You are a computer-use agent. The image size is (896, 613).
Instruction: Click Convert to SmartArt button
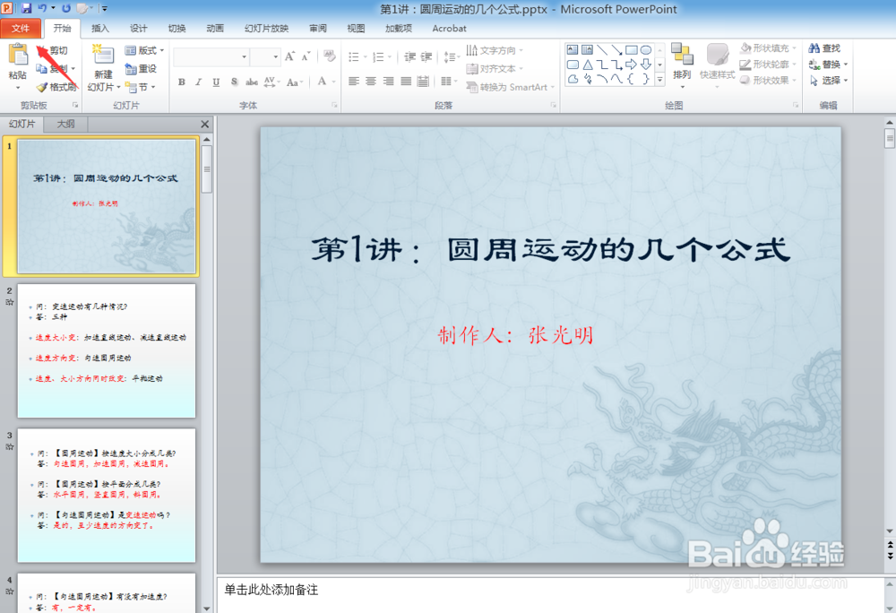click(x=511, y=87)
